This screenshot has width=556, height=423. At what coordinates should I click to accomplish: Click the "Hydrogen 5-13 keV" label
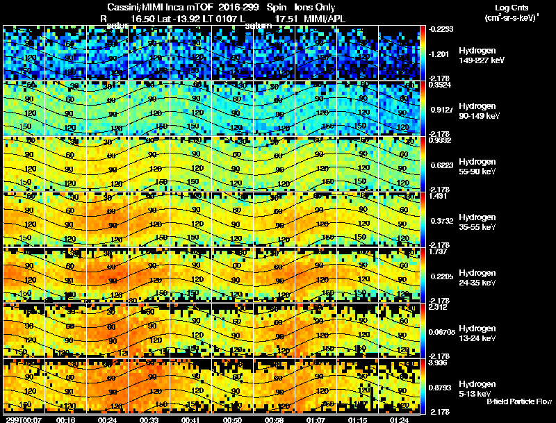tap(477, 389)
